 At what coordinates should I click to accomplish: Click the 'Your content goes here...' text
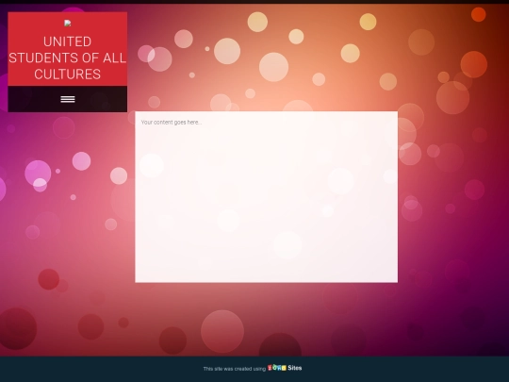(172, 123)
